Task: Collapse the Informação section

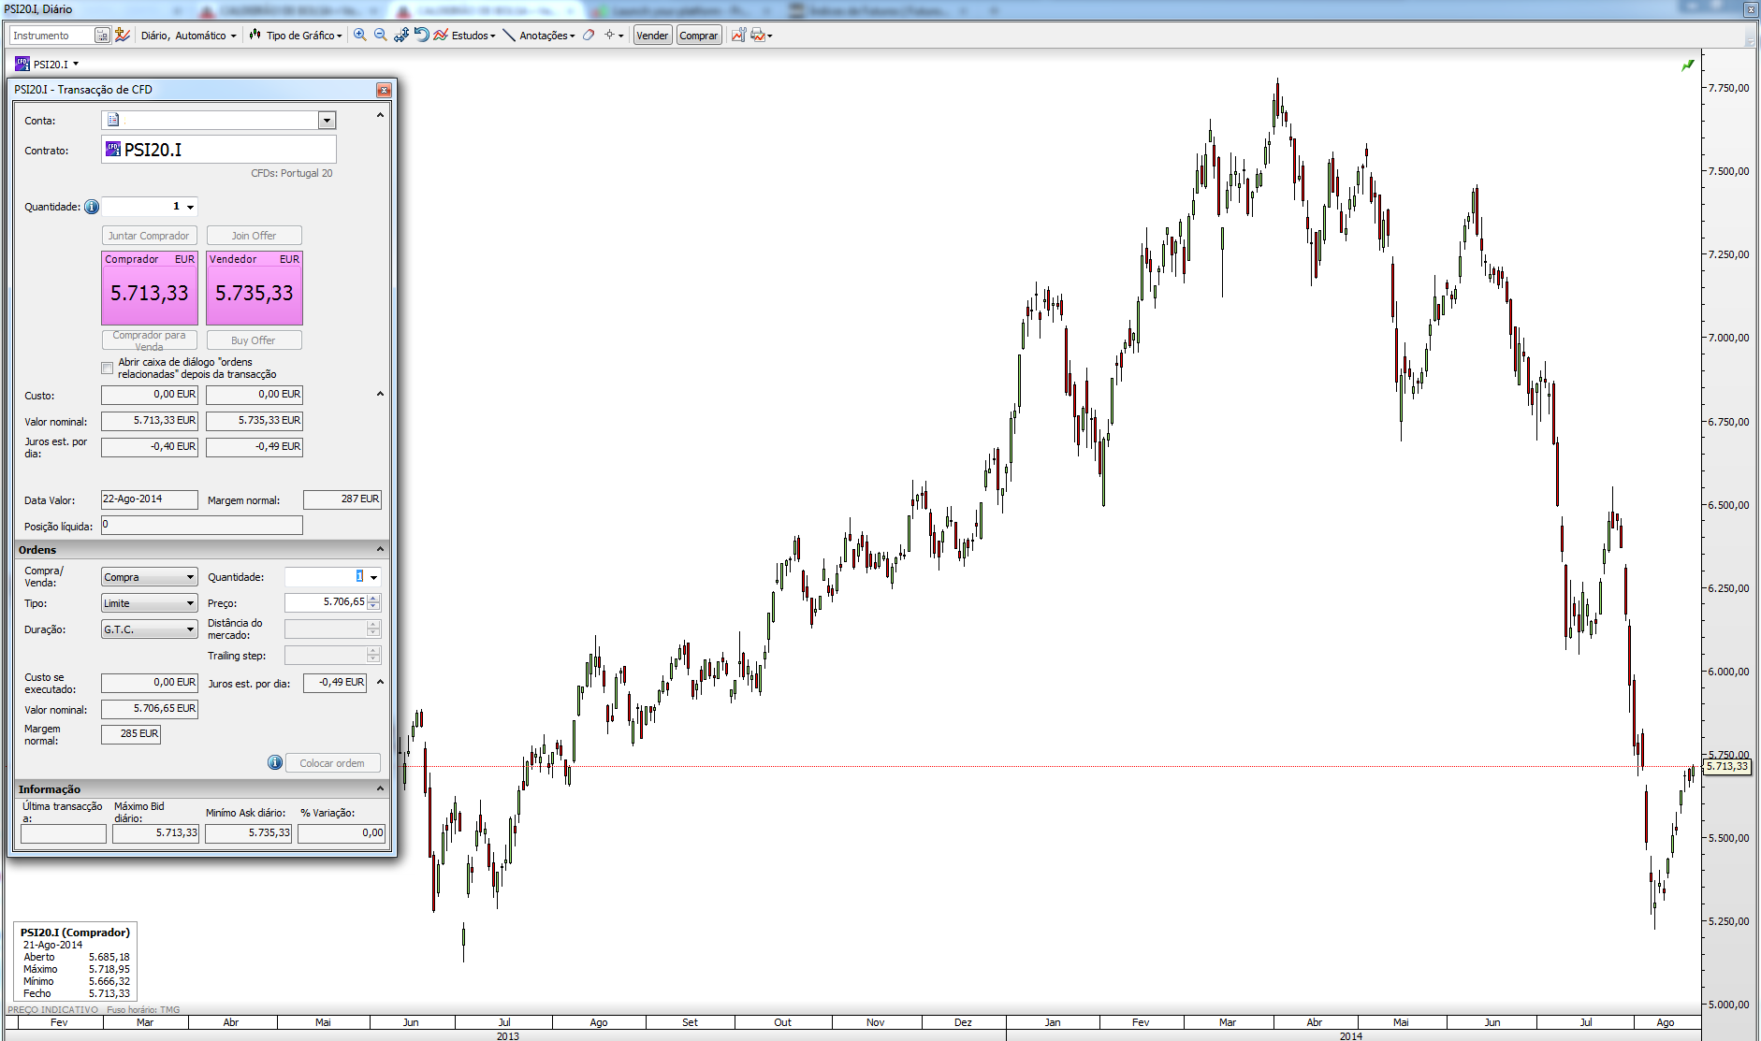Action: click(380, 789)
